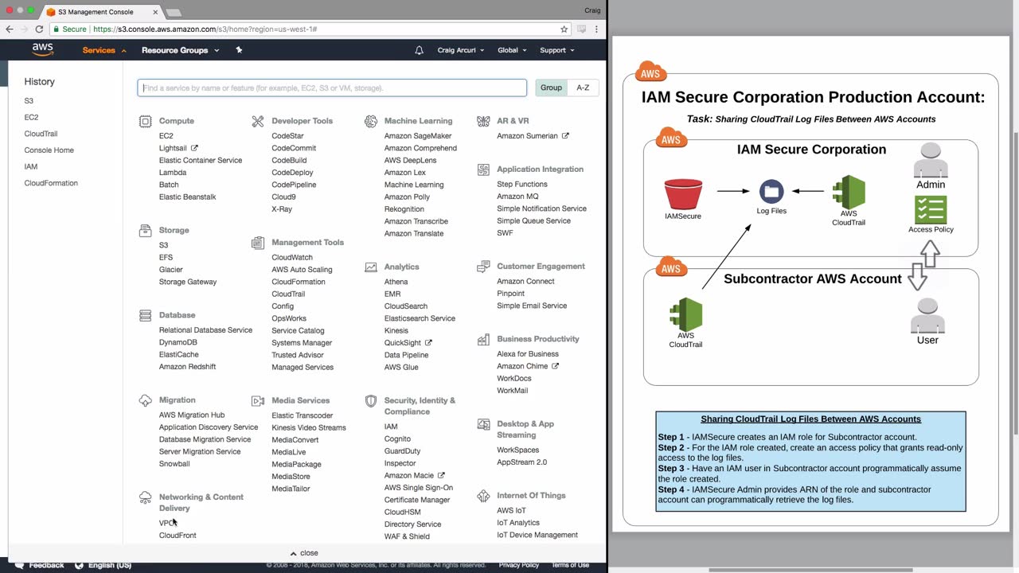Click the Developer Tools category icon
Screen dimensions: 1019x573
coord(258,121)
